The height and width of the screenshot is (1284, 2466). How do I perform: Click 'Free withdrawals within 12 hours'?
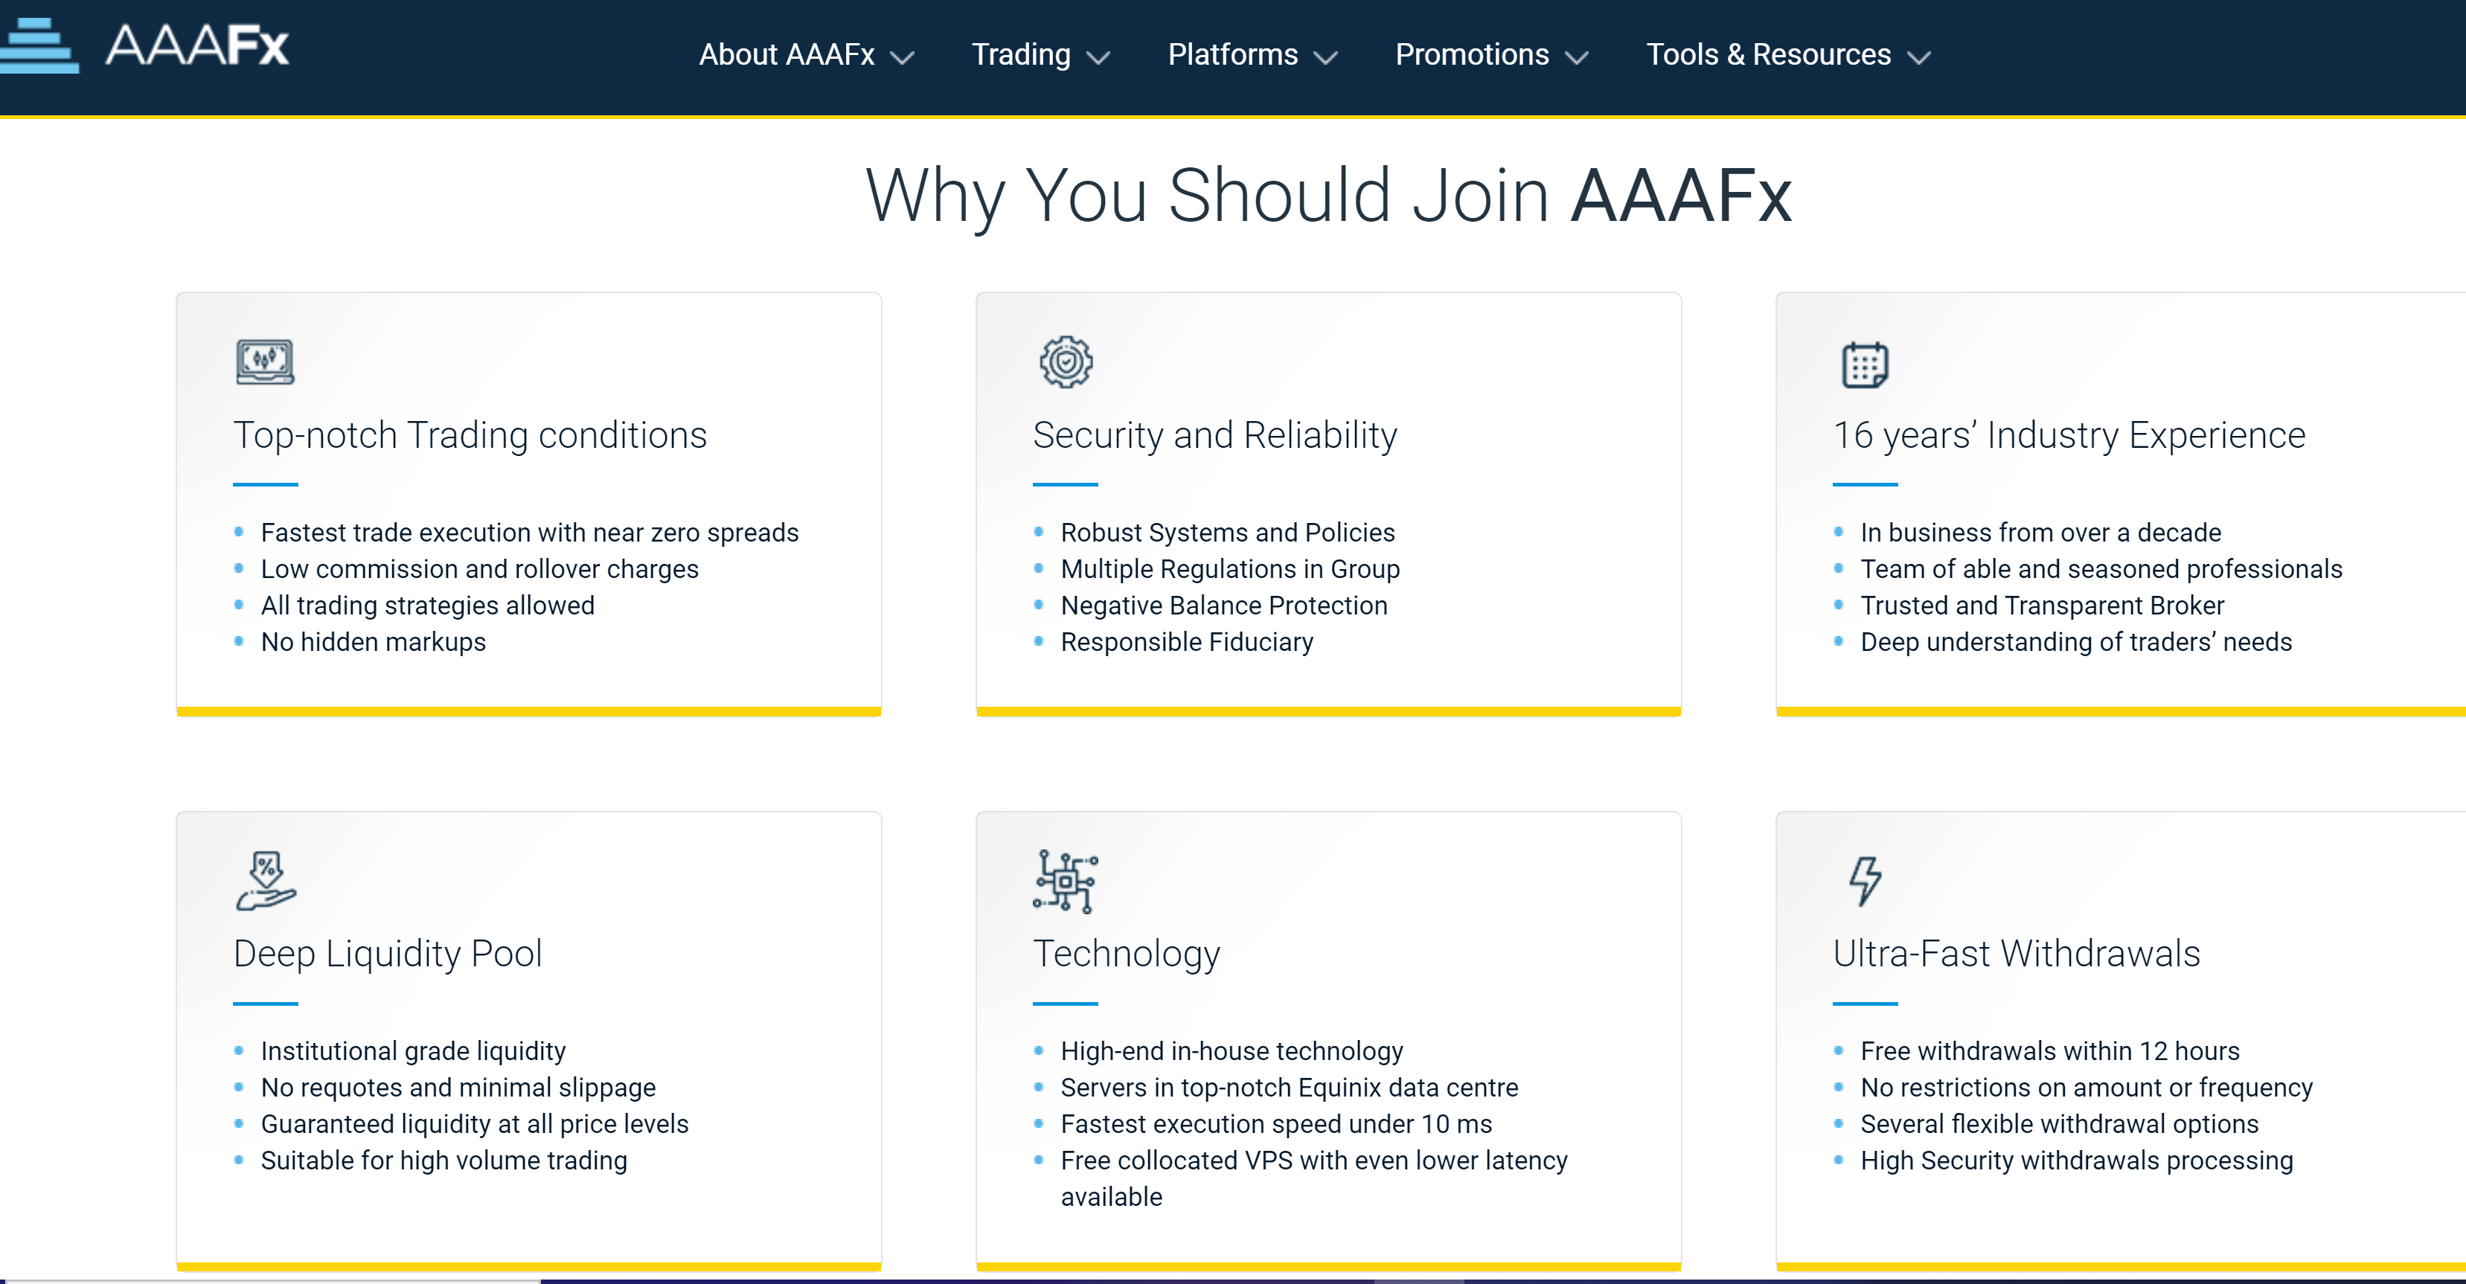coord(2049,1051)
